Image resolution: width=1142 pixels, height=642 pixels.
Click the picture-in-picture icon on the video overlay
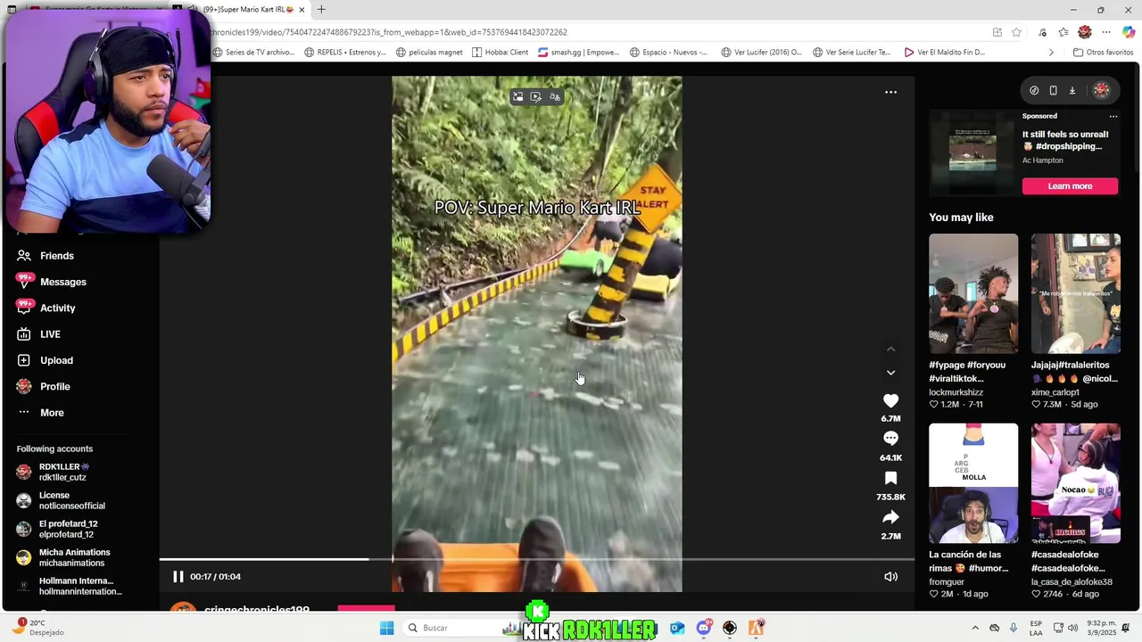pyautogui.click(x=517, y=97)
